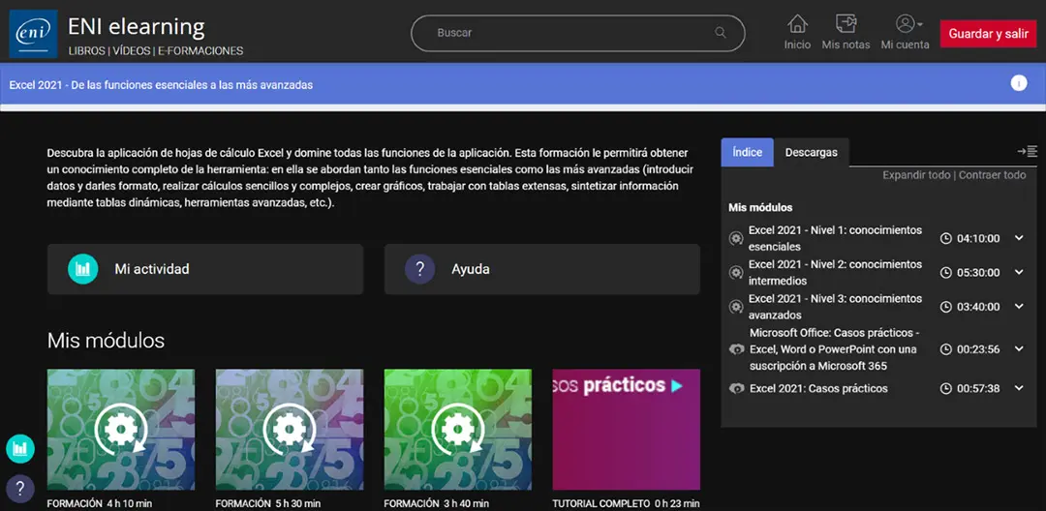Click the ENI logo

coord(33,34)
